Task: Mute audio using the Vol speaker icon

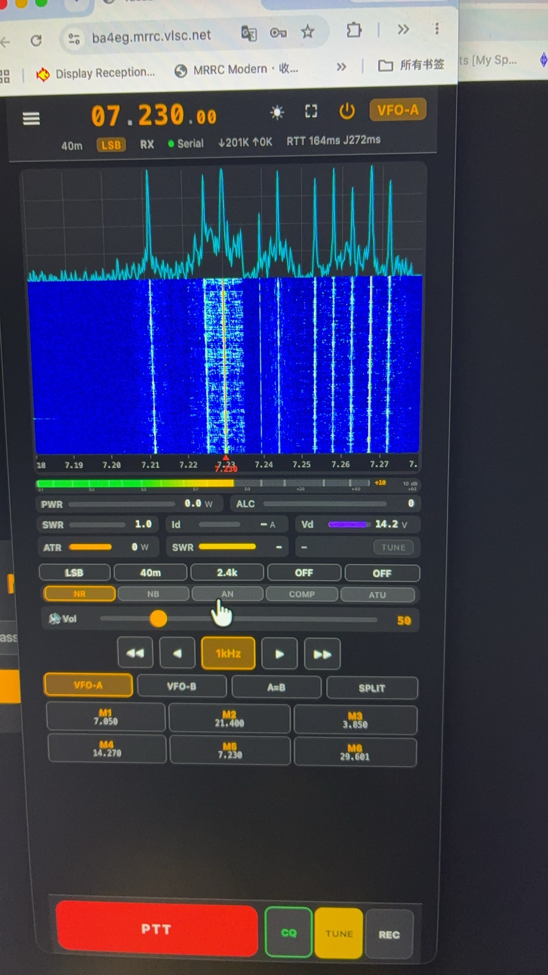Action: coord(54,619)
